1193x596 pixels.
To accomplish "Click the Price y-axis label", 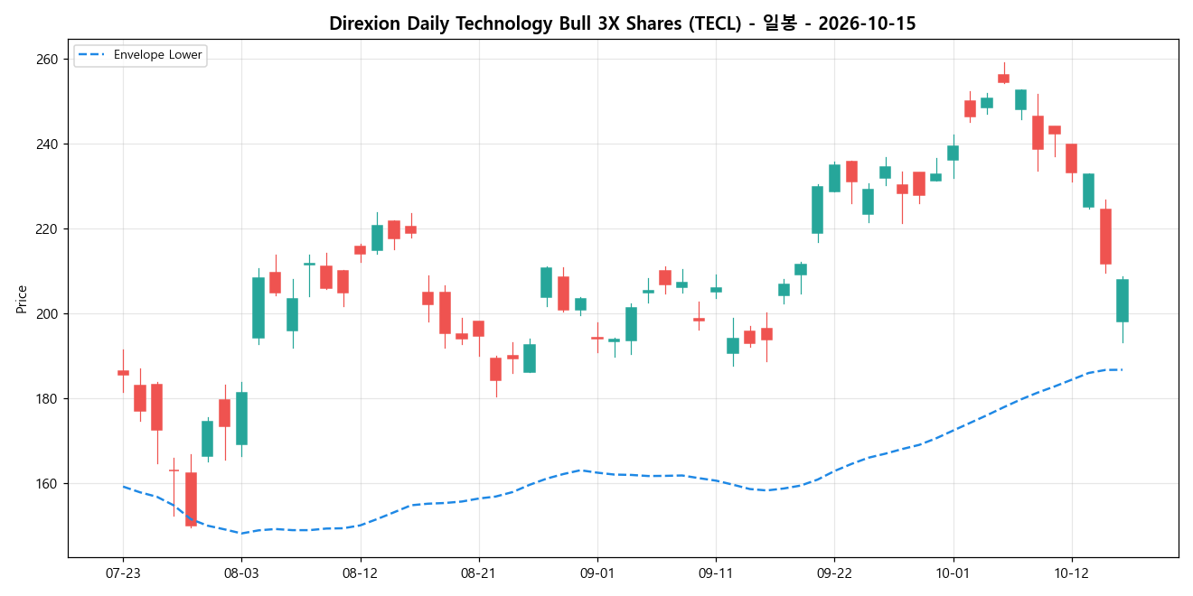I will (21, 298).
